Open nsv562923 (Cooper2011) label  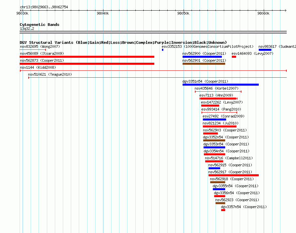tap(237, 200)
